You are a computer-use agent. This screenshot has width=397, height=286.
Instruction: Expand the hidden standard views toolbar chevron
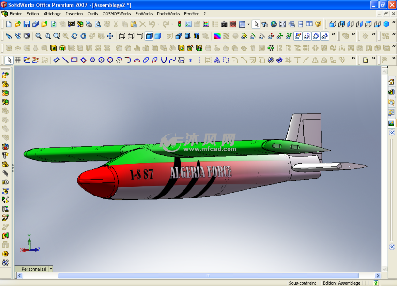click(x=394, y=22)
